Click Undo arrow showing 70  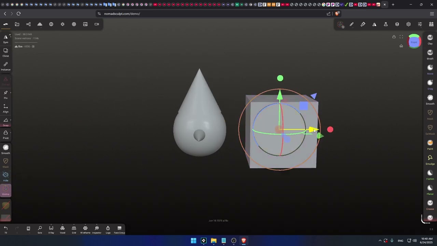click(x=6, y=230)
